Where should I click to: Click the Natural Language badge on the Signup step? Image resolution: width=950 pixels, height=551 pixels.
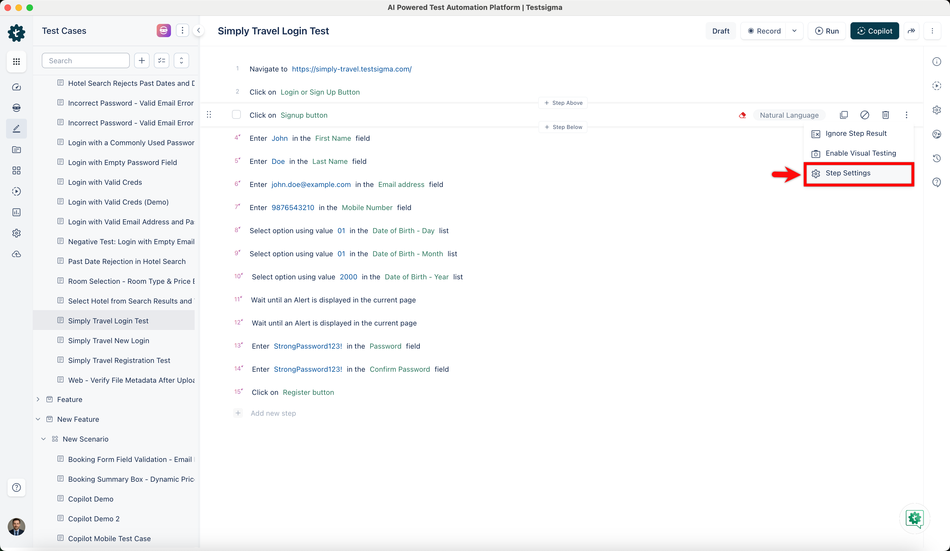[x=789, y=115]
